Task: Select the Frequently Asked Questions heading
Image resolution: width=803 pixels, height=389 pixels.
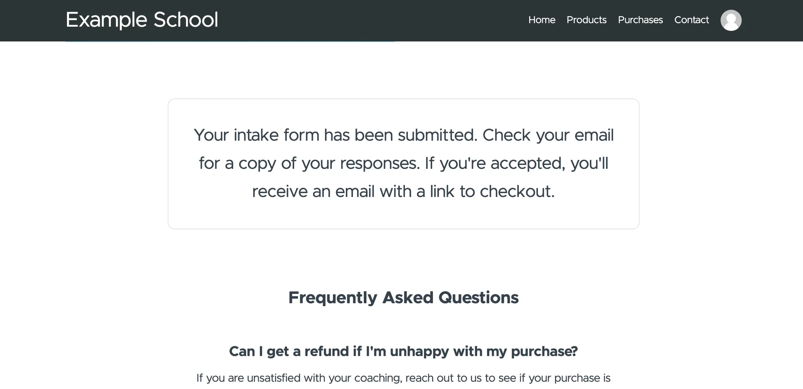Action: (x=403, y=298)
